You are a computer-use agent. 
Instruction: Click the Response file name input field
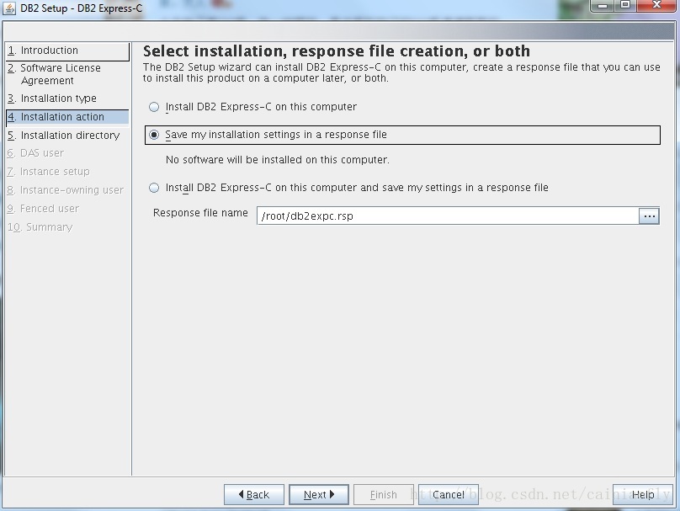coord(448,216)
